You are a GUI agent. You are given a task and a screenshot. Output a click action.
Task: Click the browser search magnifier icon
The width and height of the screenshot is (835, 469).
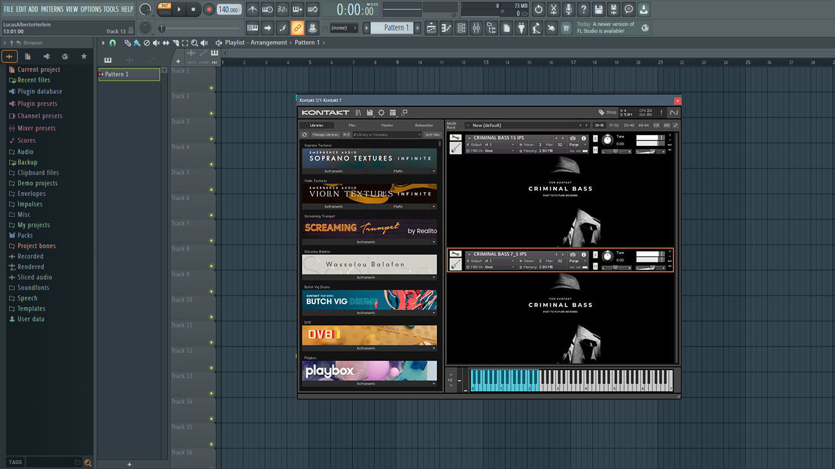[x=88, y=462]
